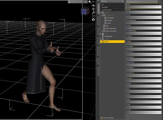Select the Translation tree item
The height and width of the screenshot is (120, 163).
(110, 18)
